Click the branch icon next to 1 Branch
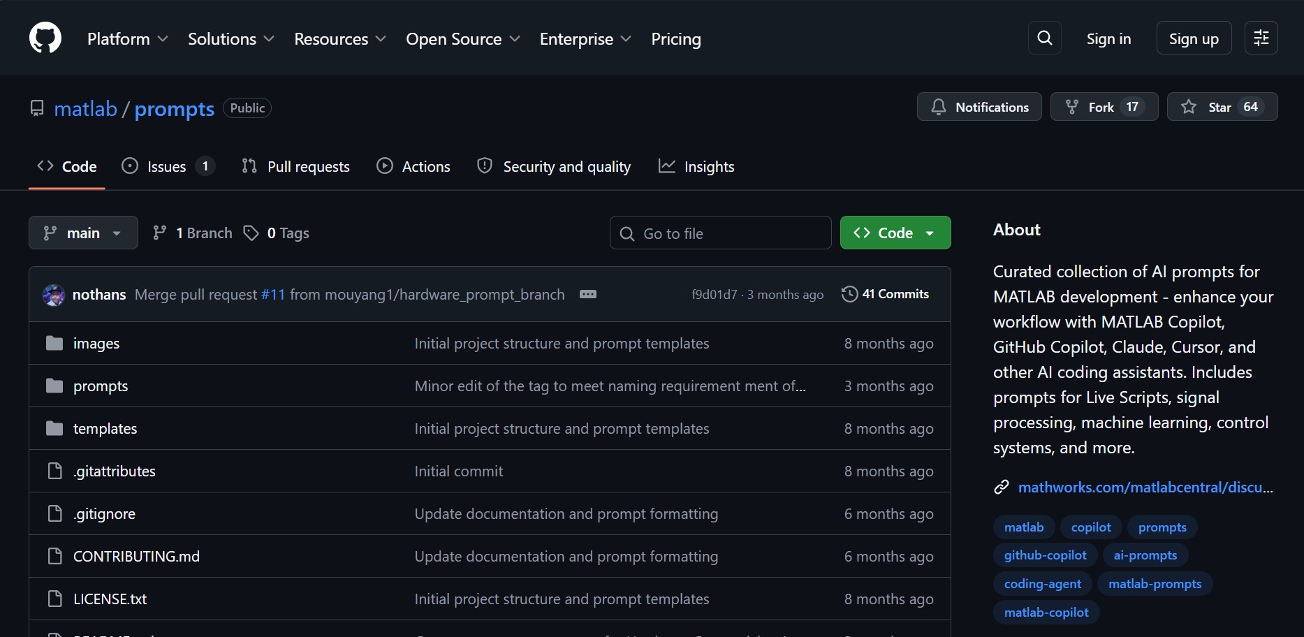The height and width of the screenshot is (637, 1304). pos(160,233)
